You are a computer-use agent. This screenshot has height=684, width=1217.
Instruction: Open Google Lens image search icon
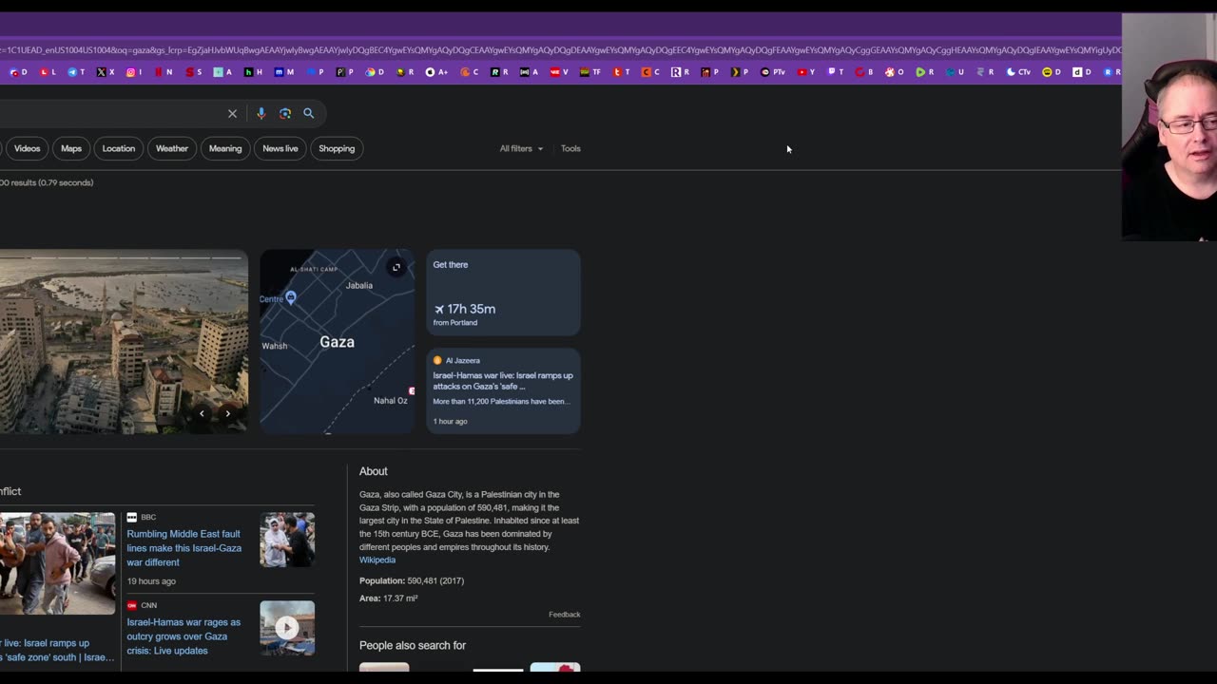pyautogui.click(x=285, y=113)
